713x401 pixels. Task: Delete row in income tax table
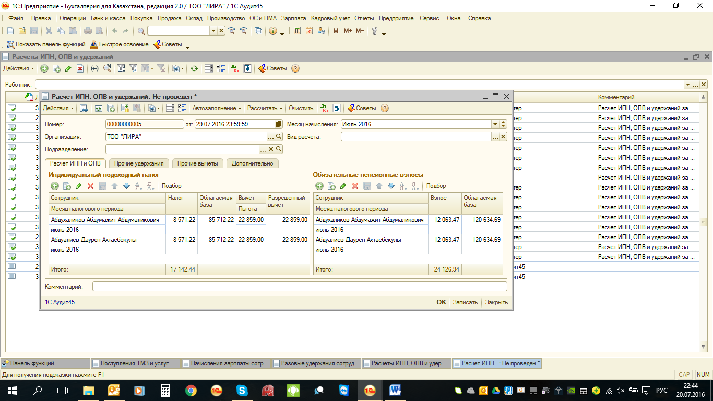pyautogui.click(x=90, y=186)
